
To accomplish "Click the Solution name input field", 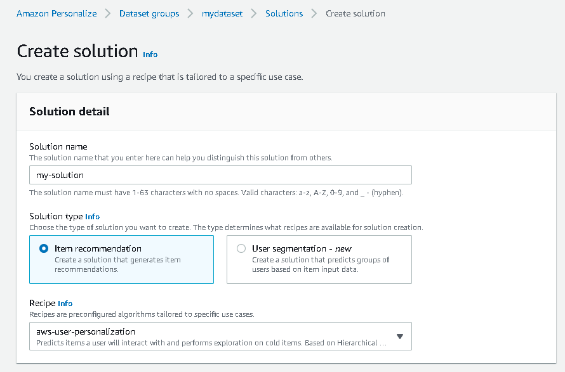I will (x=220, y=175).
